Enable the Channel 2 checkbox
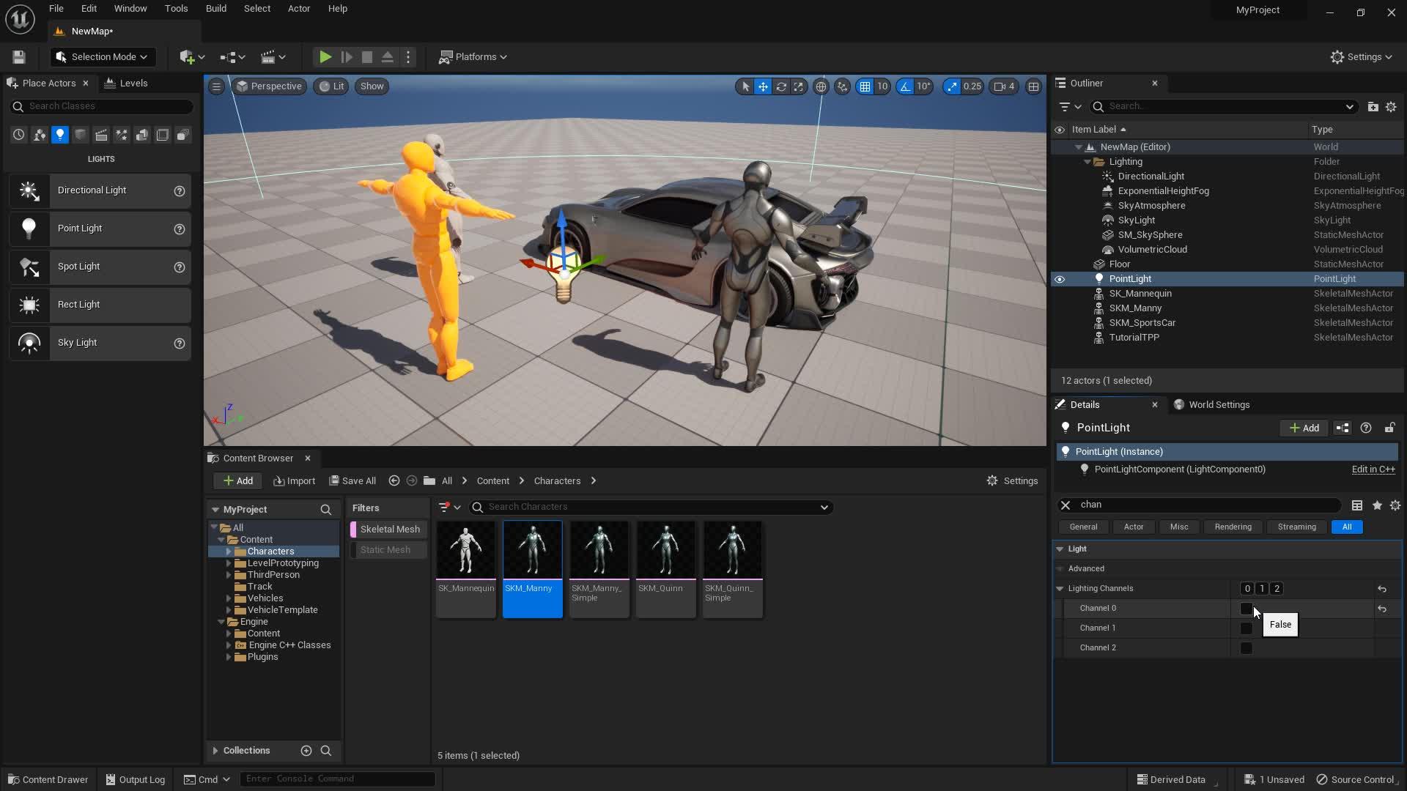 click(1246, 648)
